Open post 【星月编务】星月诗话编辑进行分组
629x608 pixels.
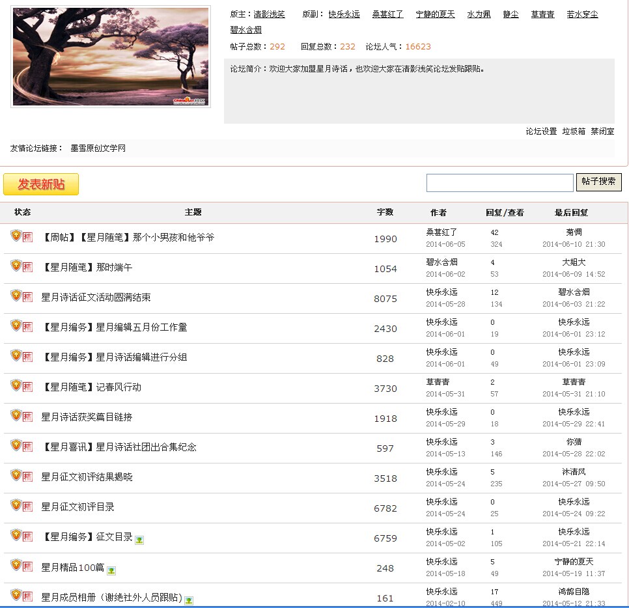[115, 357]
